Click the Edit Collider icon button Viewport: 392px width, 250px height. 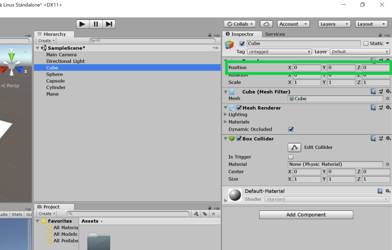coord(294,147)
